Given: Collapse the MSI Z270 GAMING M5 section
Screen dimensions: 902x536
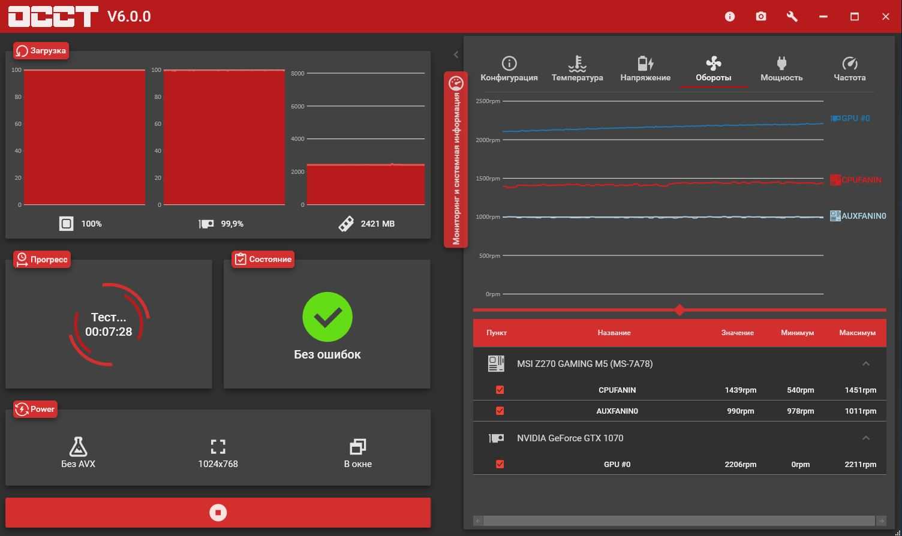Looking at the screenshot, I should (865, 364).
